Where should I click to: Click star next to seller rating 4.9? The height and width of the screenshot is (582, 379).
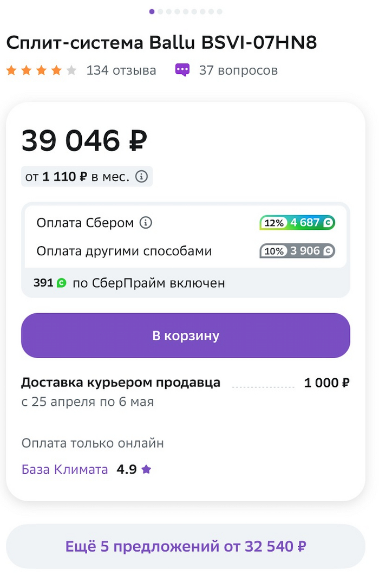pyautogui.click(x=146, y=470)
